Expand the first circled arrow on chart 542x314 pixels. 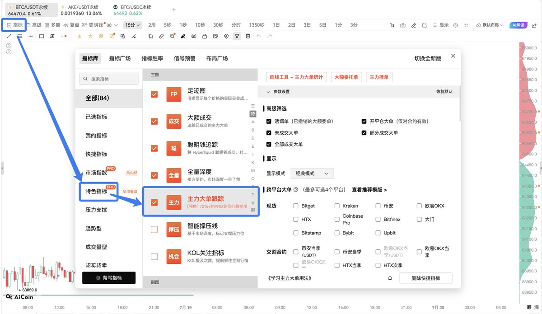point(9,46)
